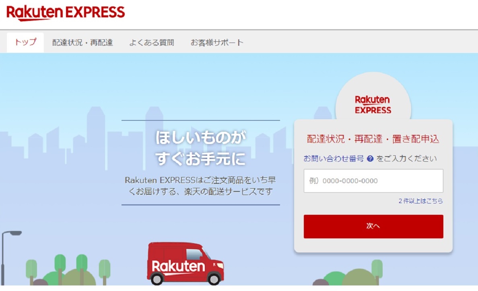
Task: Open the よくある質問 menu item
Action: point(152,43)
